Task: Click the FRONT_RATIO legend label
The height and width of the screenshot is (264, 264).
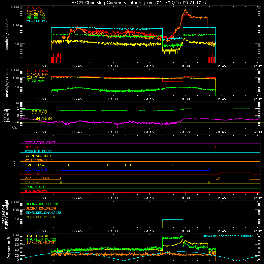Action: [38, 236]
